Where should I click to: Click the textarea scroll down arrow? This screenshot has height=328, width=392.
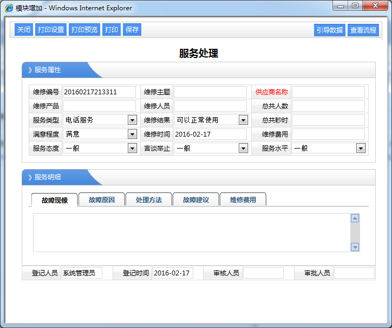(355, 247)
